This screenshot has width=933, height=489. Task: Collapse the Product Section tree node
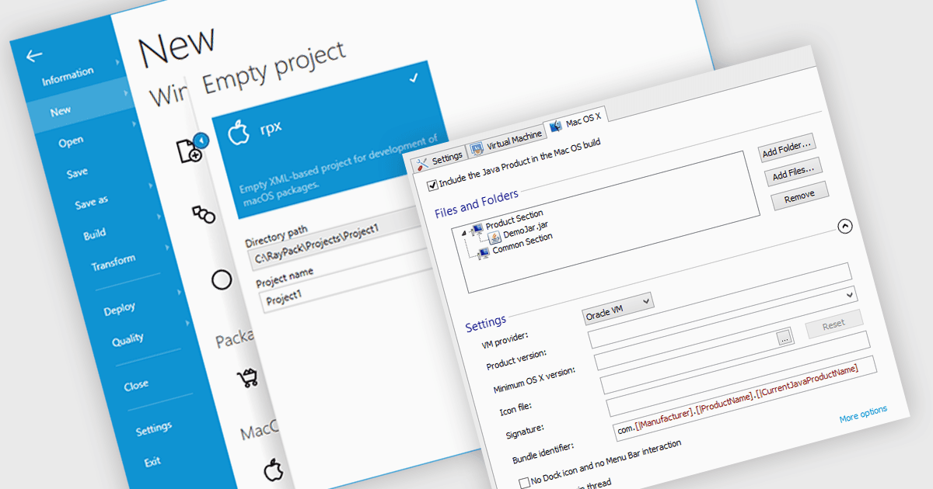[x=465, y=231]
